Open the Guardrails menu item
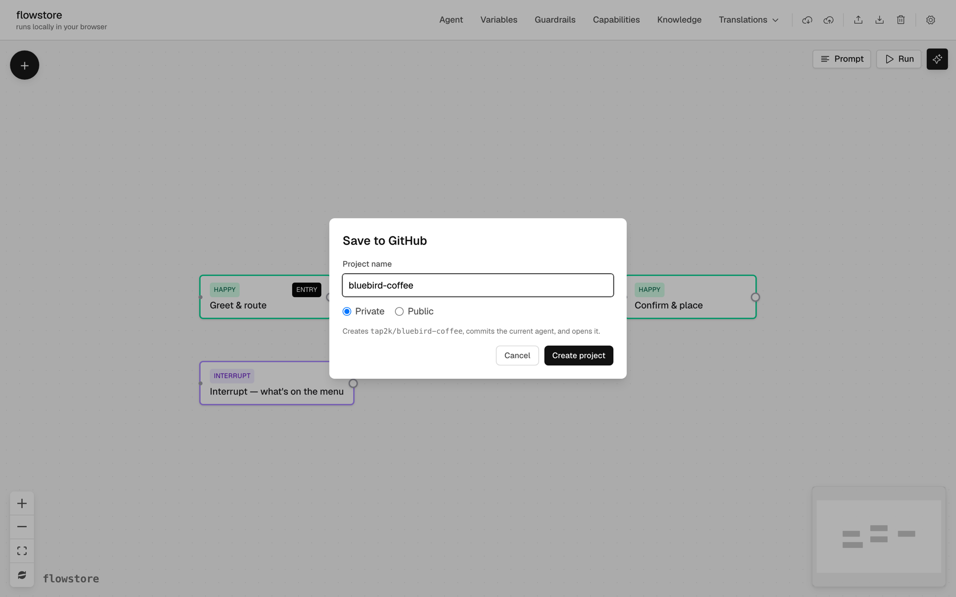 pyautogui.click(x=555, y=20)
